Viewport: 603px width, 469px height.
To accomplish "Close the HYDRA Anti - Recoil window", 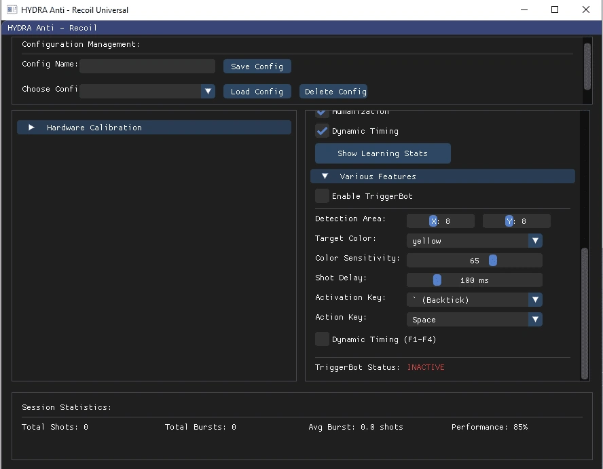I will click(x=586, y=10).
